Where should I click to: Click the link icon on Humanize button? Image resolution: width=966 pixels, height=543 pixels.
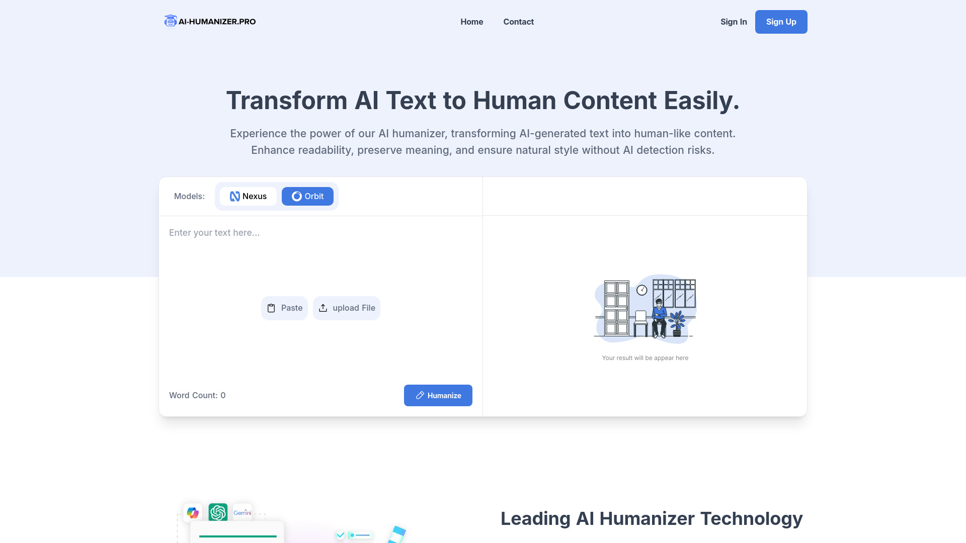click(x=420, y=395)
